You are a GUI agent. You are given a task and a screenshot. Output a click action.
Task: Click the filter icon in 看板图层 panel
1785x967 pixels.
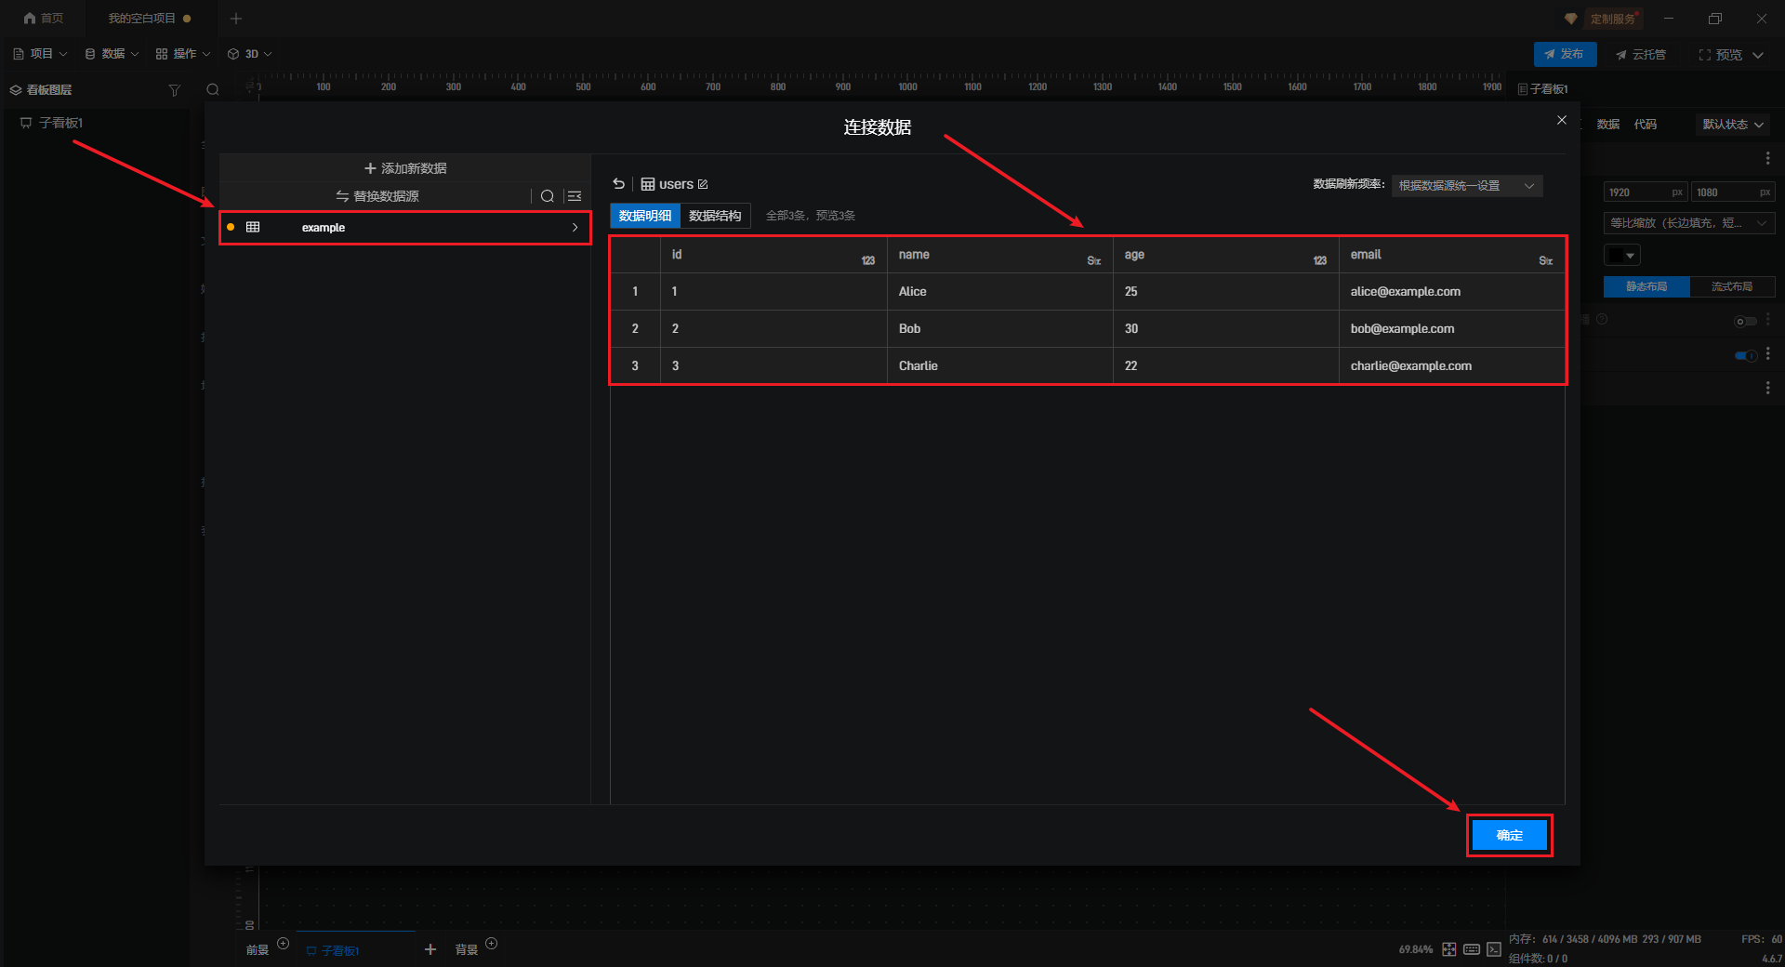174,90
